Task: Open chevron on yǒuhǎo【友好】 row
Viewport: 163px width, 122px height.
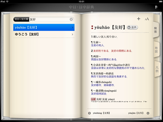Action: (72, 28)
